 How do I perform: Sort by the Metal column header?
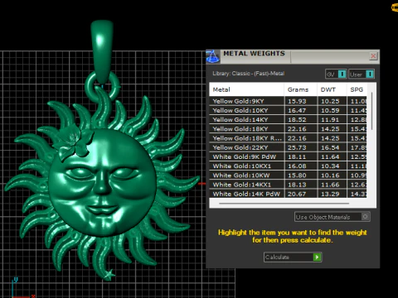[246, 89]
